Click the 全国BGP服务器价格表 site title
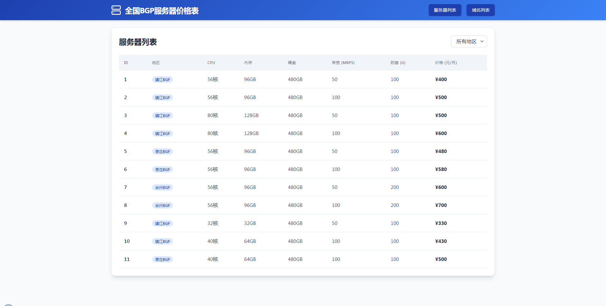 (162, 11)
